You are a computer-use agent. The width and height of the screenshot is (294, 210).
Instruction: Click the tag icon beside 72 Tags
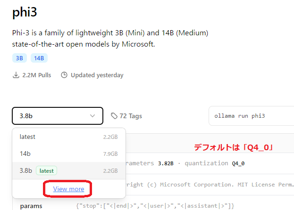coord(114,116)
